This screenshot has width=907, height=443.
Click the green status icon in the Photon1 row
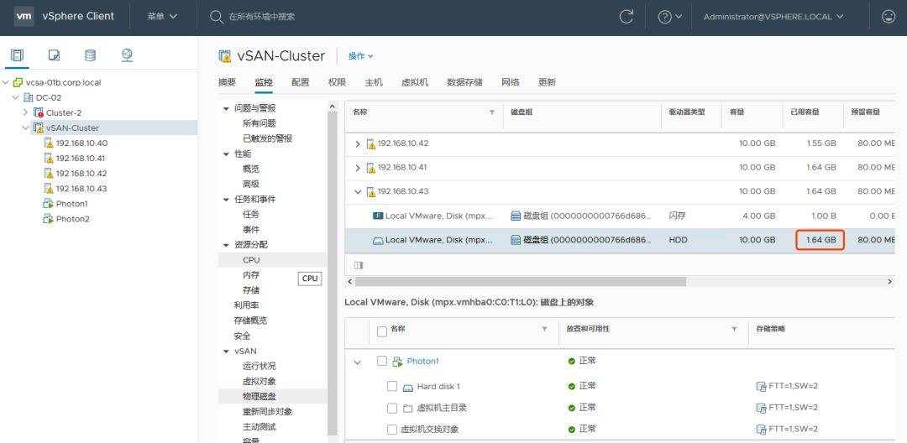(572, 361)
